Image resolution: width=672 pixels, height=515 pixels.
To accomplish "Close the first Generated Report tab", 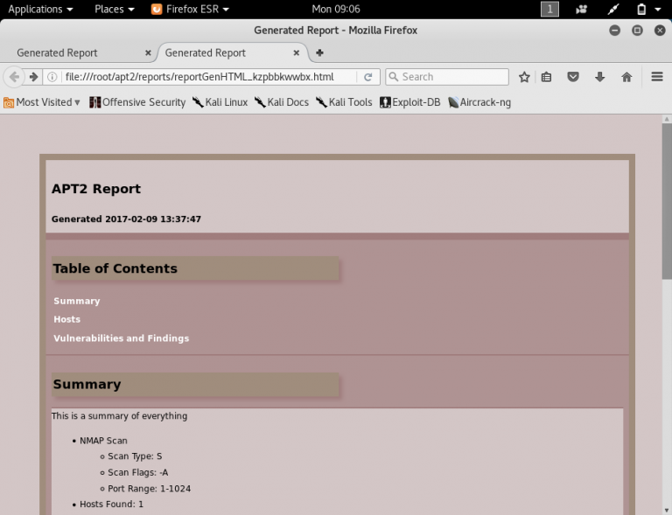I will click(148, 52).
